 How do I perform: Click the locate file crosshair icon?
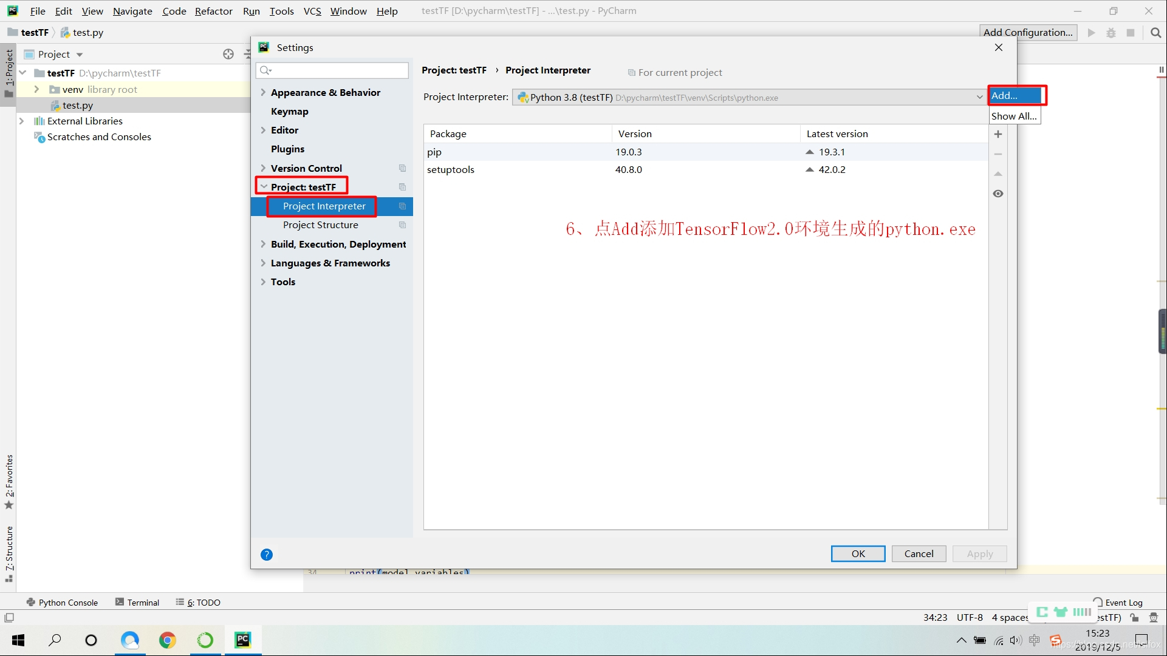pos(228,54)
